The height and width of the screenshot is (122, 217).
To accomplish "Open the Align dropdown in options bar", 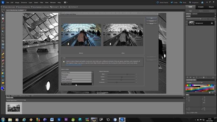I will point(63,7).
